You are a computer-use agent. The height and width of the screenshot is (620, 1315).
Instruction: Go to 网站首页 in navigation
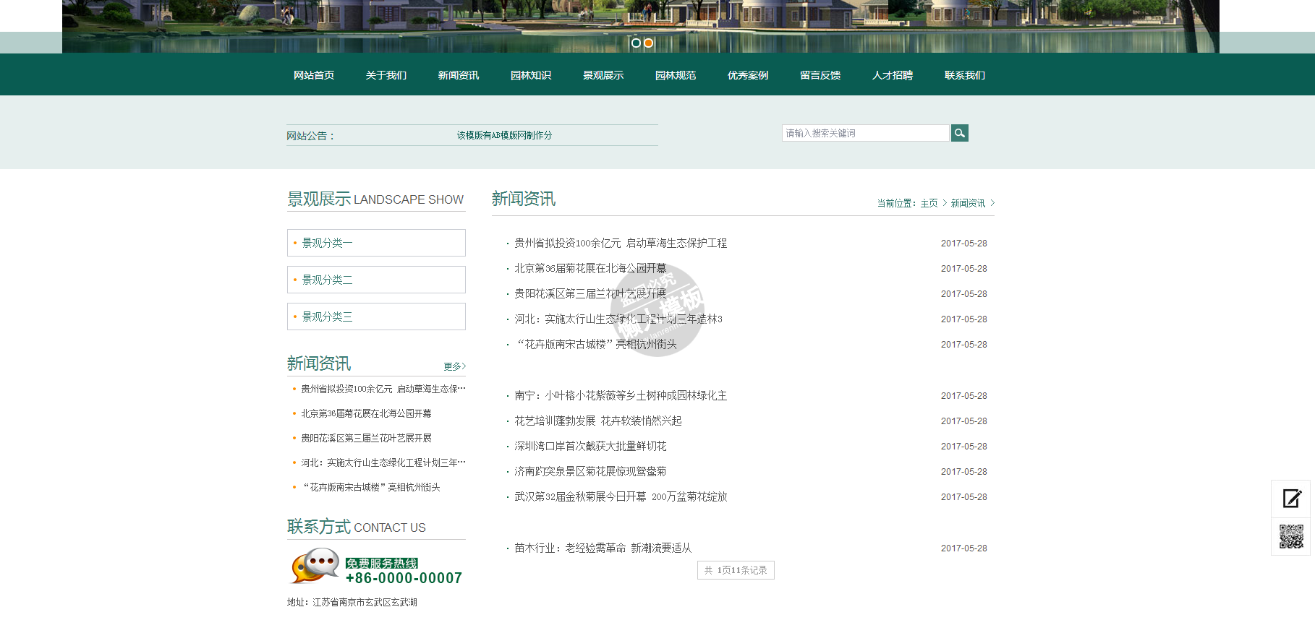click(x=314, y=75)
